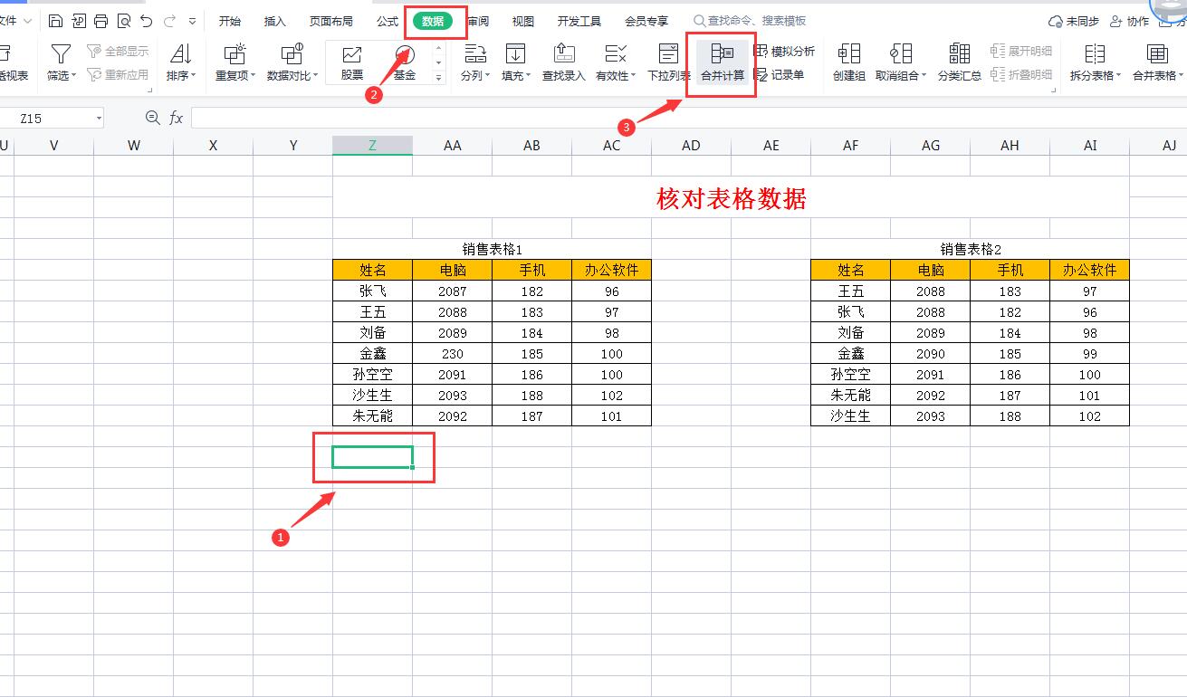The width and height of the screenshot is (1187, 697).
Task: Click the 销售表格1 title cell
Action: coord(492,249)
